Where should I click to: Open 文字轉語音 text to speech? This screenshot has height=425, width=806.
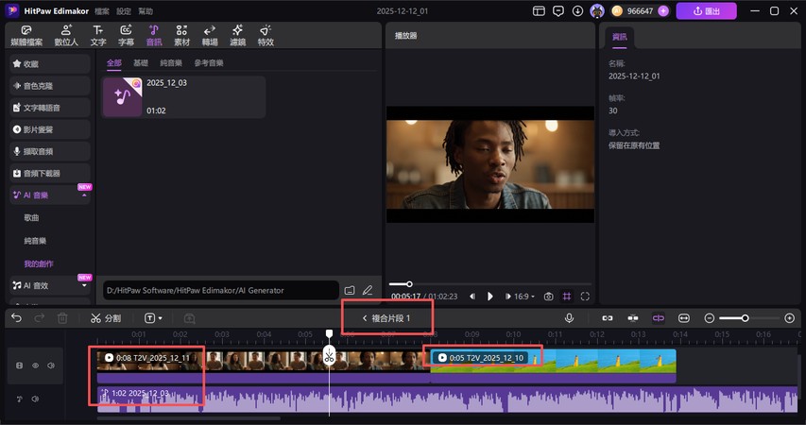[50, 108]
